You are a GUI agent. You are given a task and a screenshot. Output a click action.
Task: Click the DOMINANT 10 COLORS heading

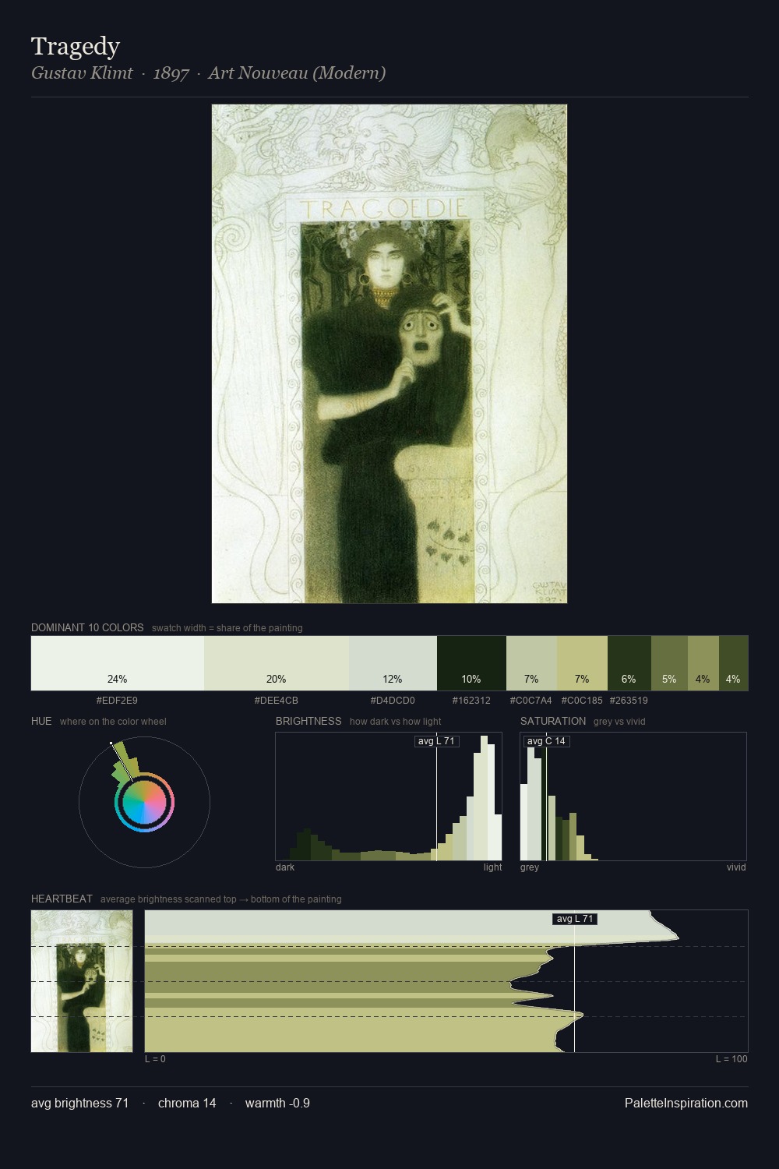coord(87,627)
